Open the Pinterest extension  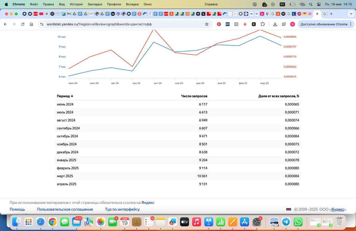219,24
